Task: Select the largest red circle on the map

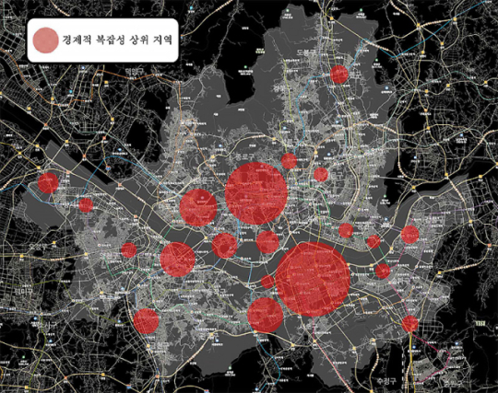Action: pyautogui.click(x=313, y=279)
